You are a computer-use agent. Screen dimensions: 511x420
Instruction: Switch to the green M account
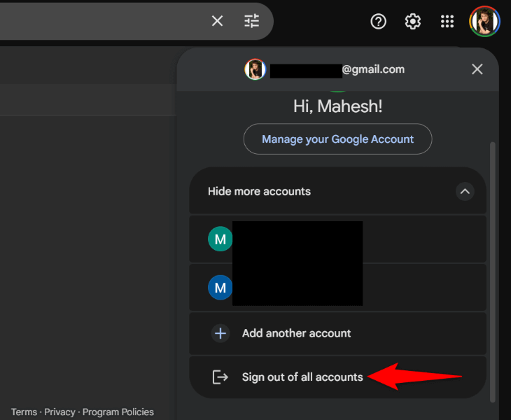[x=220, y=239]
